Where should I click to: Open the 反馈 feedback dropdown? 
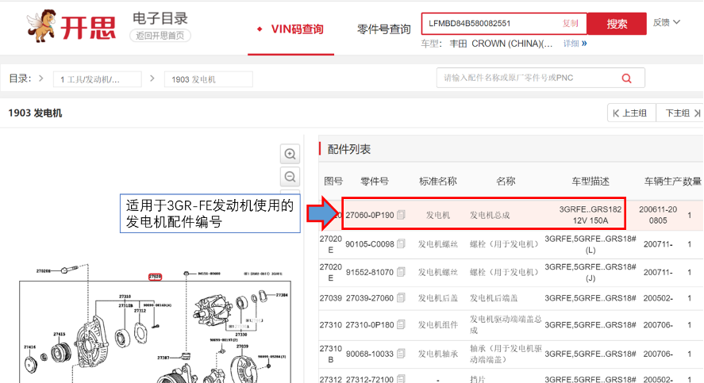(x=666, y=22)
